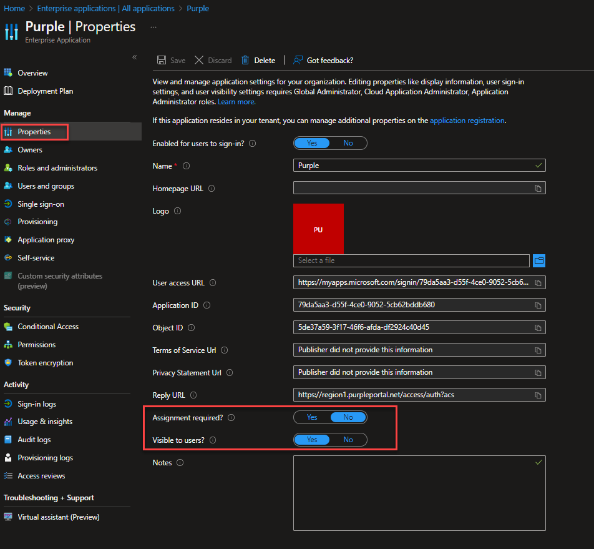The height and width of the screenshot is (549, 594).
Task: Go to Conditional Access under Security
Action: coord(48,327)
